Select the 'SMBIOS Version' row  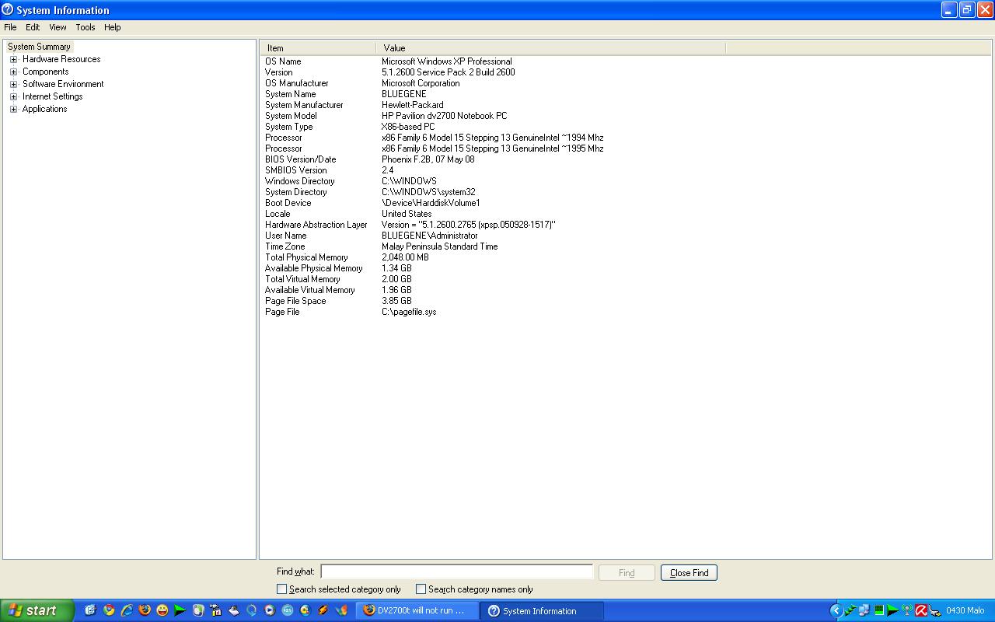(x=295, y=170)
